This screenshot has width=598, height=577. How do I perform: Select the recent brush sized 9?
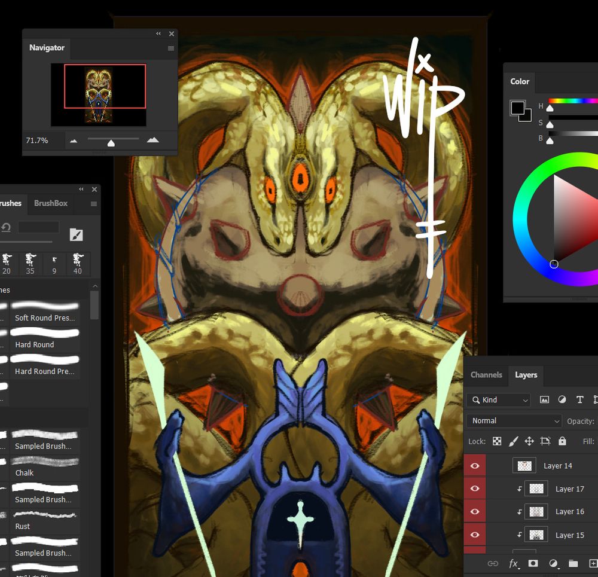(x=54, y=264)
